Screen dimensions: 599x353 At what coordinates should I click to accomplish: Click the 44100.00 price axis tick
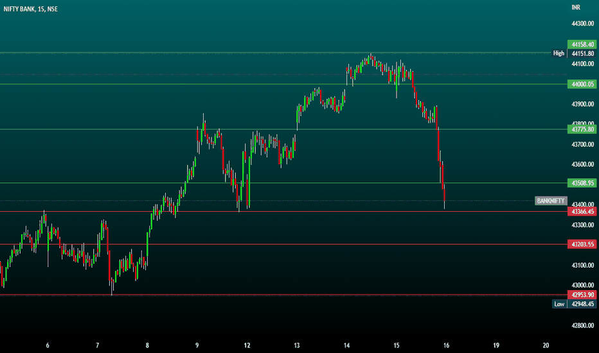click(582, 64)
